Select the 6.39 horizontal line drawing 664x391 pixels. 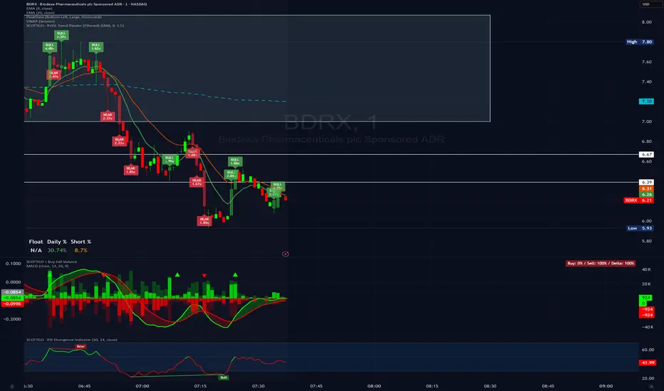(331, 182)
